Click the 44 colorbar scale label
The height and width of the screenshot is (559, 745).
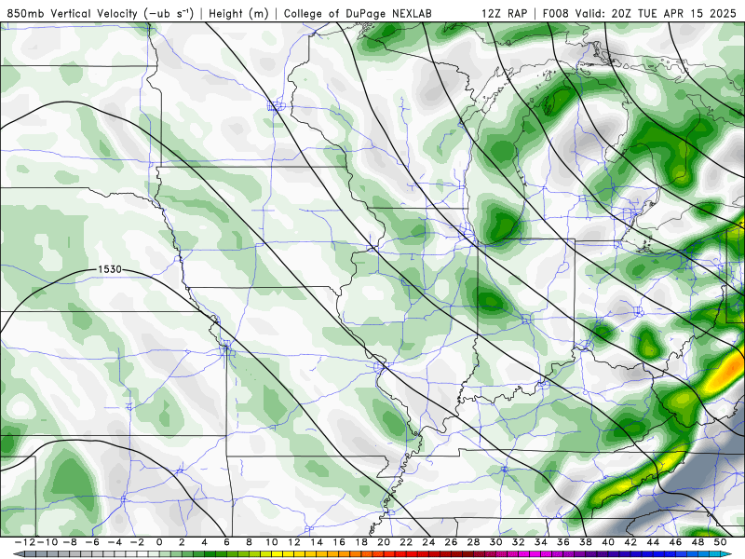point(653,542)
